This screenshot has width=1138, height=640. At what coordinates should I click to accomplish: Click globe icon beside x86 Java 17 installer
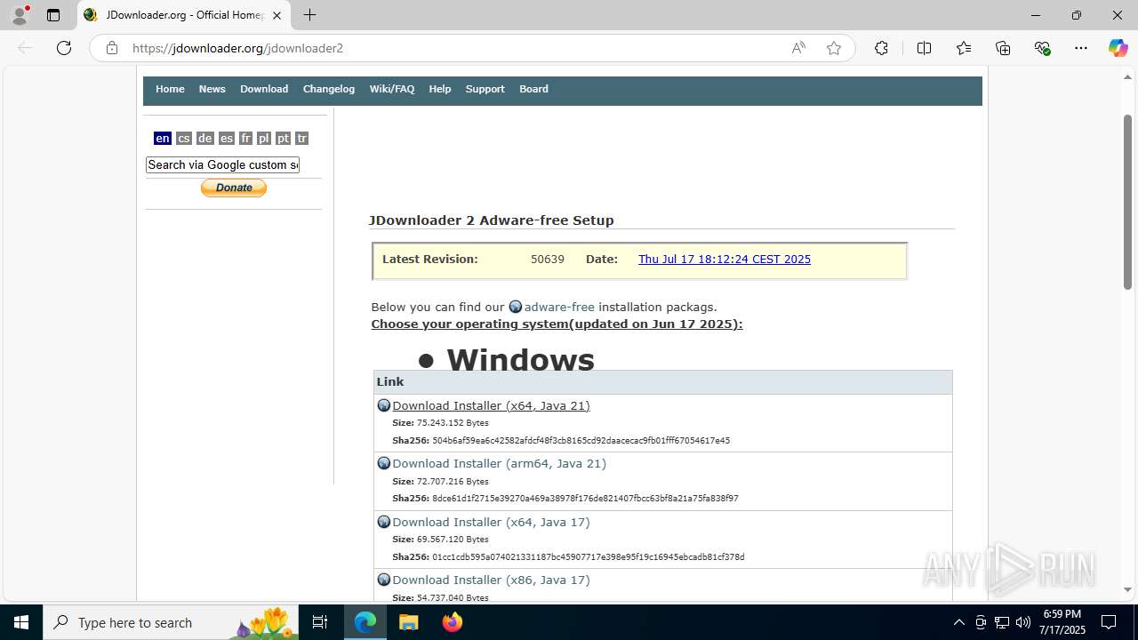384,580
